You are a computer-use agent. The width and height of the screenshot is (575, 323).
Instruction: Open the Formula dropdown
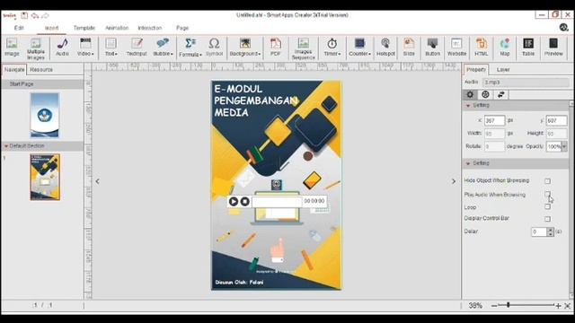pos(190,48)
